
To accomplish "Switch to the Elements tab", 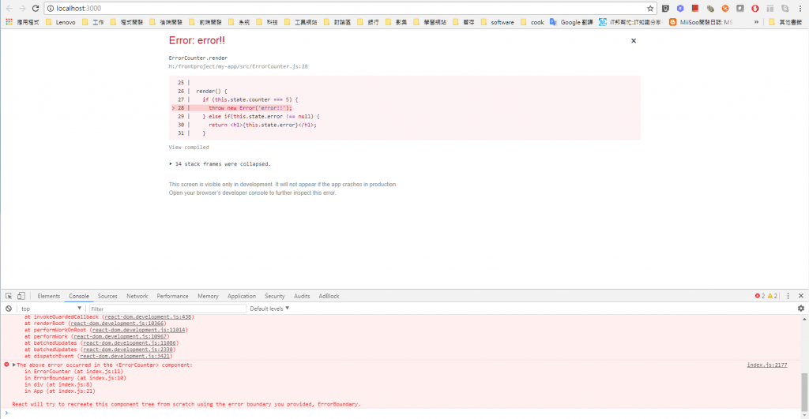I will click(x=48, y=297).
